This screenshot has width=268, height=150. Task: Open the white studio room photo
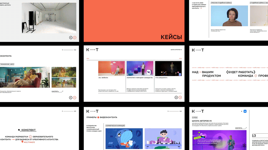tap(49, 18)
